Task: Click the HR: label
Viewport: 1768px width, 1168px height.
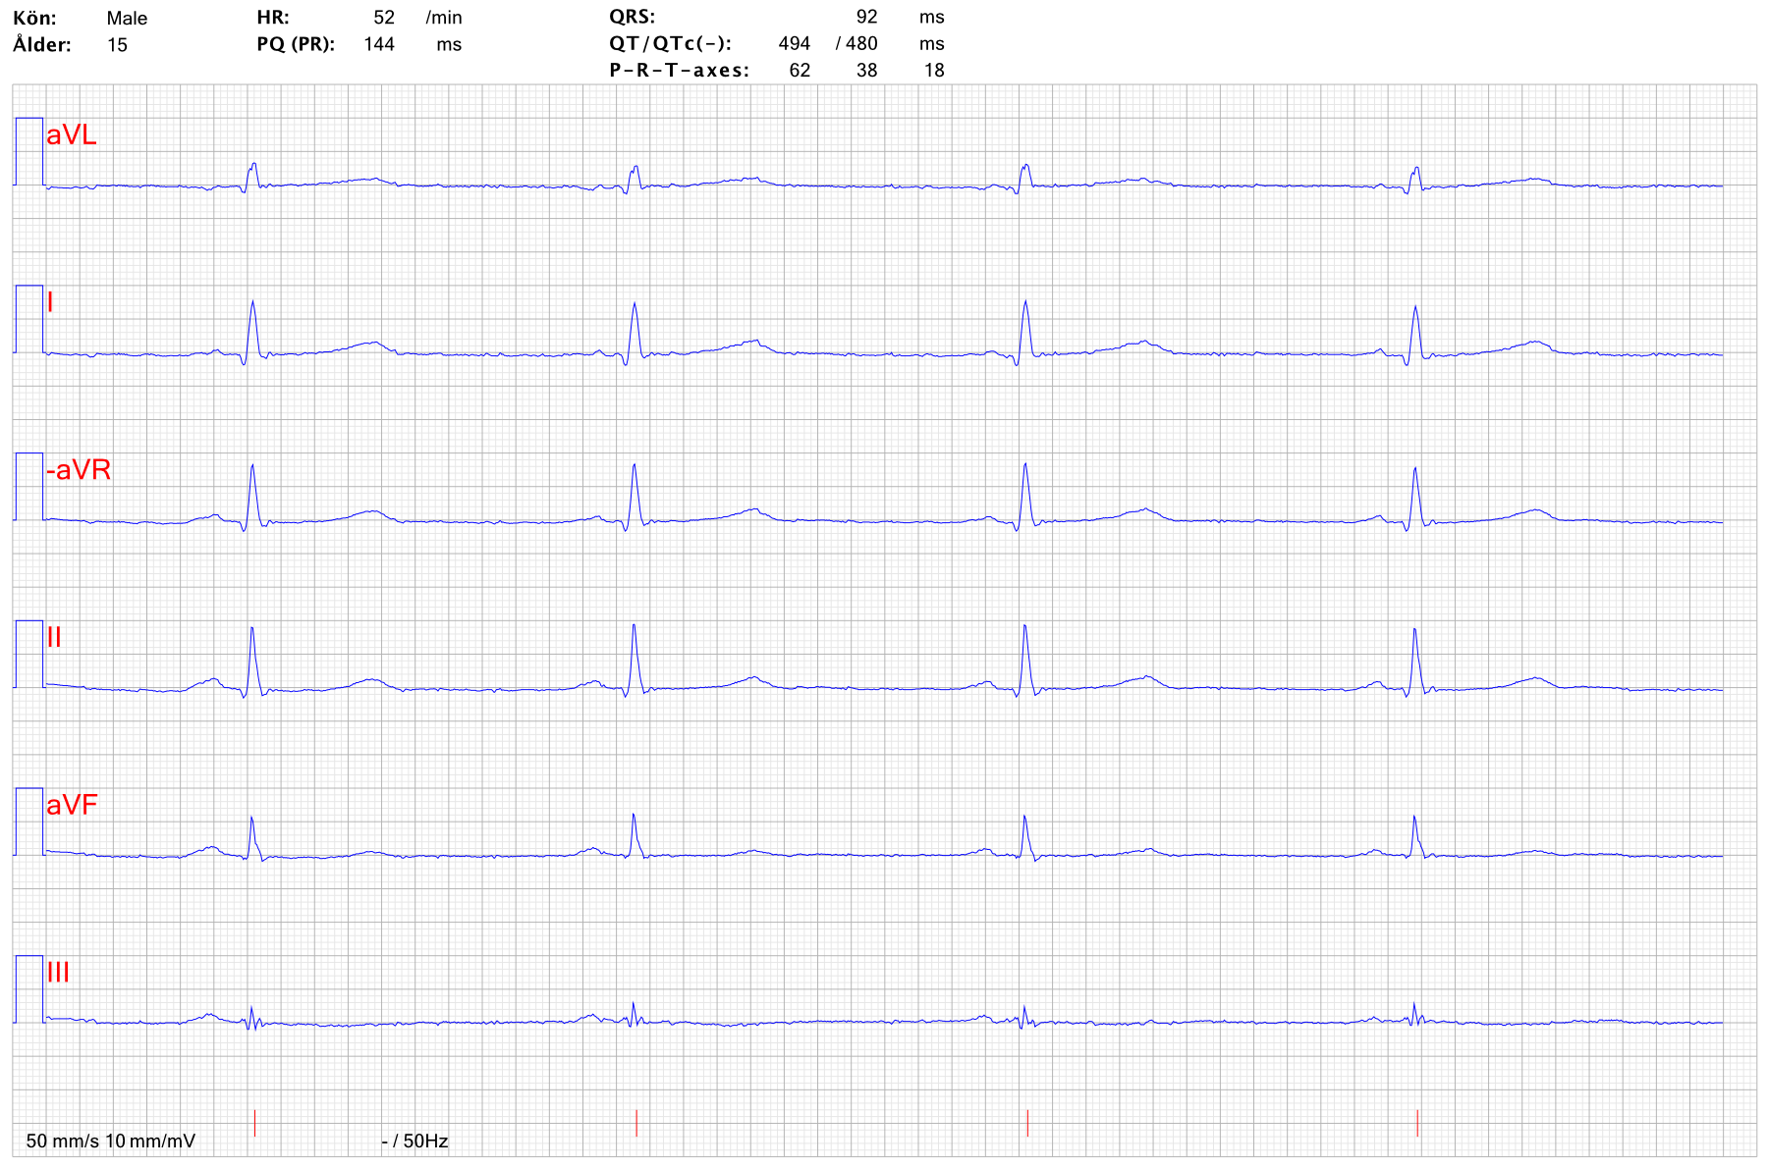Action: (273, 18)
